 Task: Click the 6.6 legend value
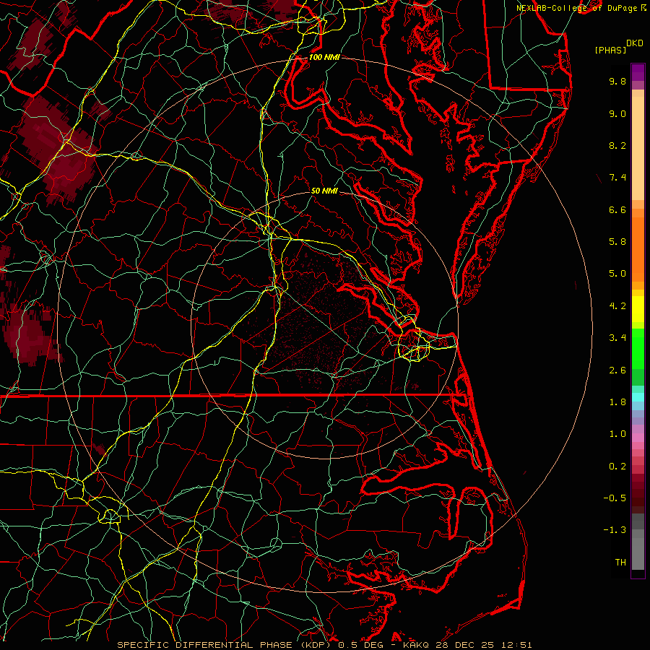617,209
